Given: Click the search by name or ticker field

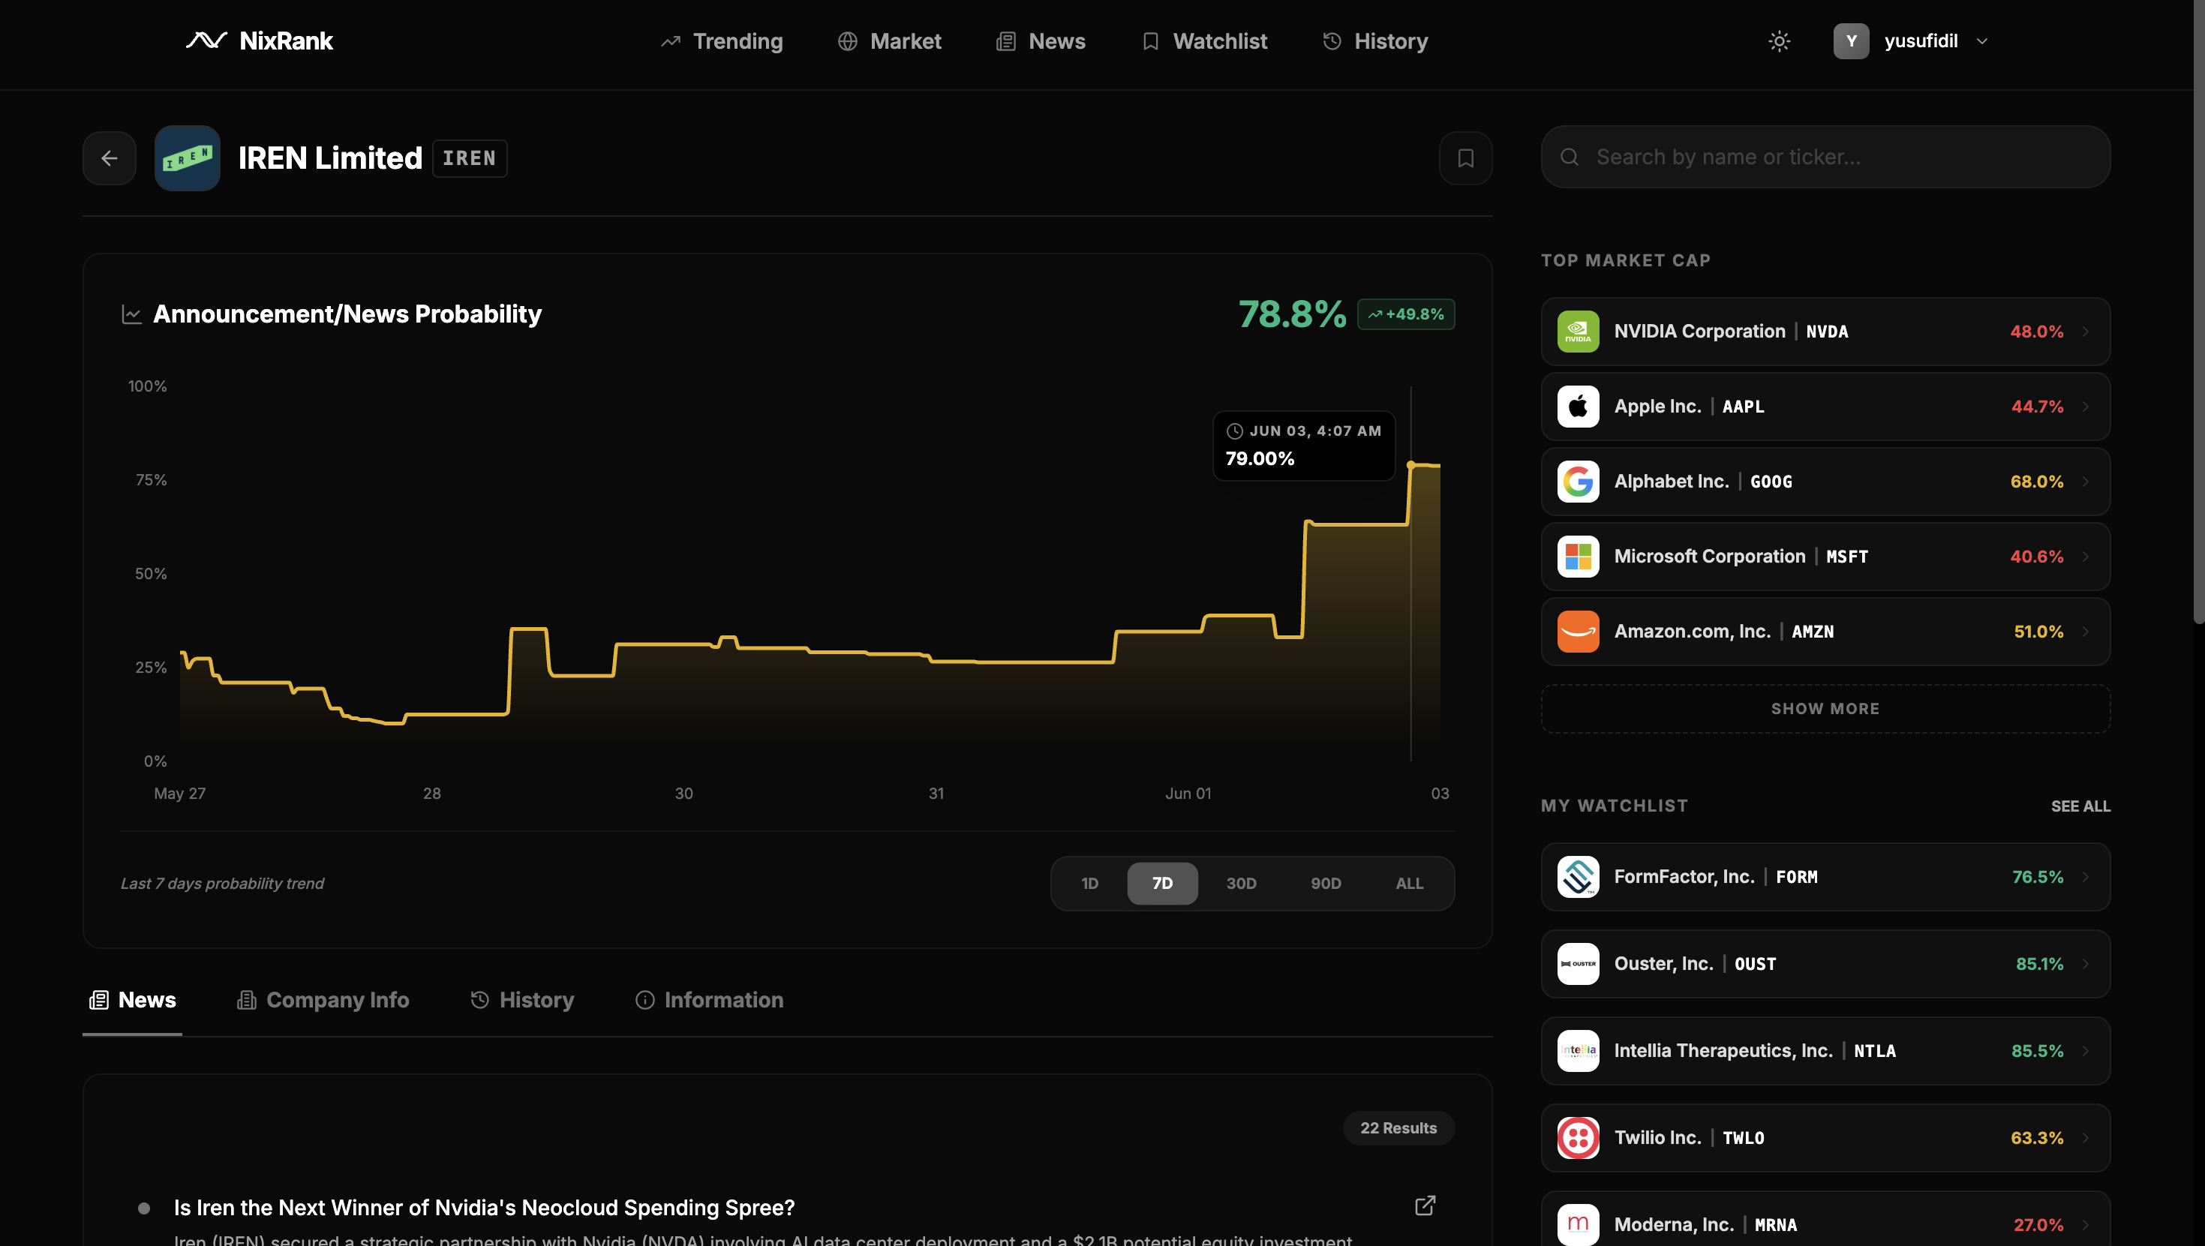Looking at the screenshot, I should coord(1825,157).
